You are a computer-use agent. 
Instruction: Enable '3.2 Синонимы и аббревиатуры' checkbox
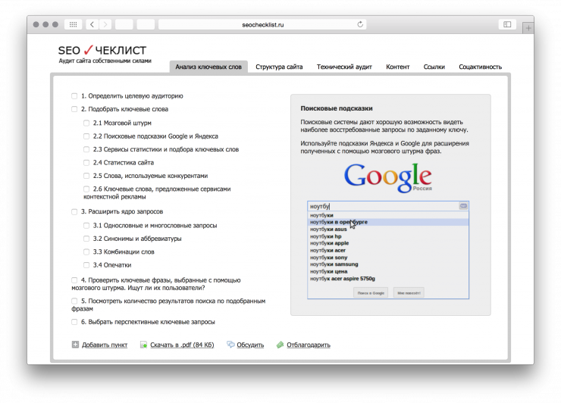(x=86, y=239)
